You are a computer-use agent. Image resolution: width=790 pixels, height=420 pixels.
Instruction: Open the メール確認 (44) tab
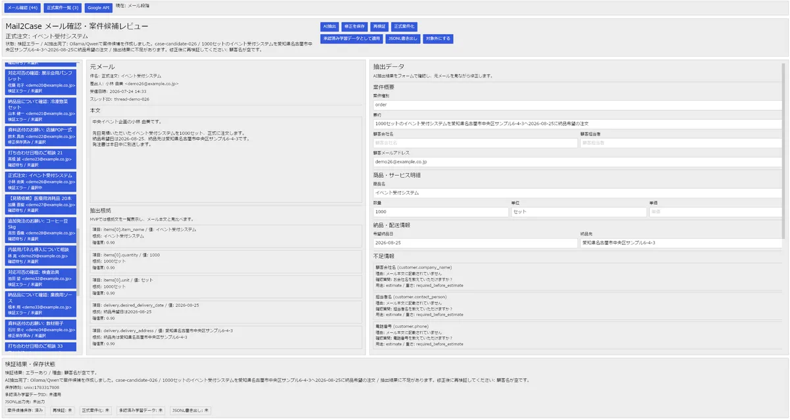tap(22, 8)
